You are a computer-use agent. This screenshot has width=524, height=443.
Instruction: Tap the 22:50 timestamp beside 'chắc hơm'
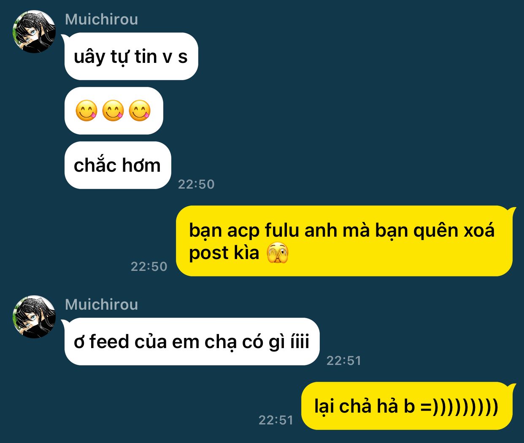tap(196, 184)
